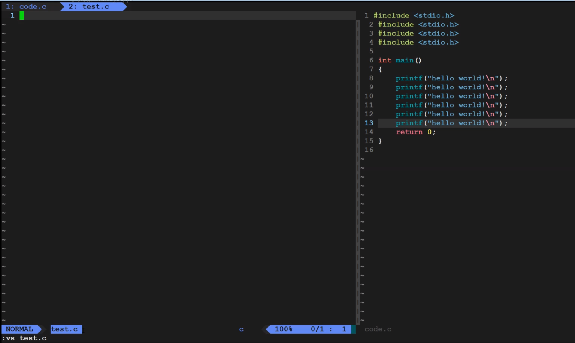Screen dimensions: 575x343
Task: Place cursor on int main() line
Action: 400,60
